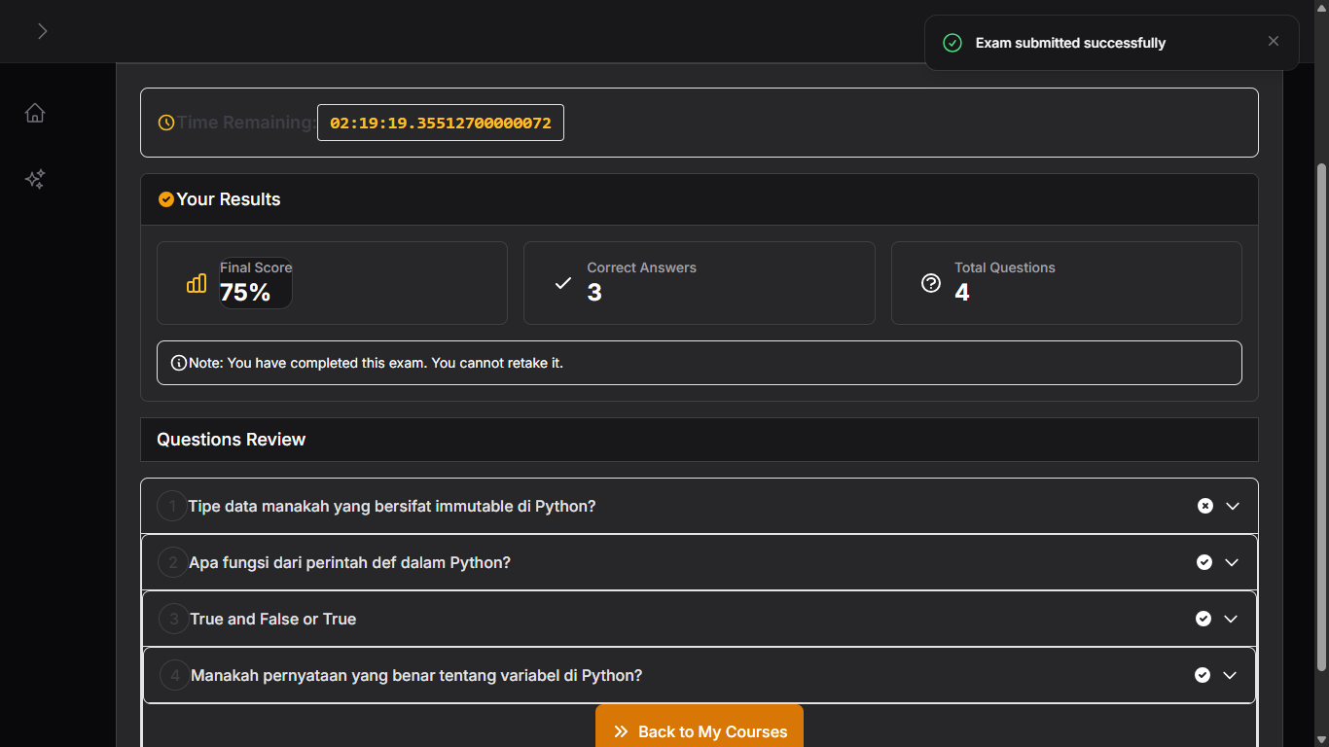1329x747 pixels.
Task: Click the orange check icon beside Your Results
Action: click(x=166, y=199)
